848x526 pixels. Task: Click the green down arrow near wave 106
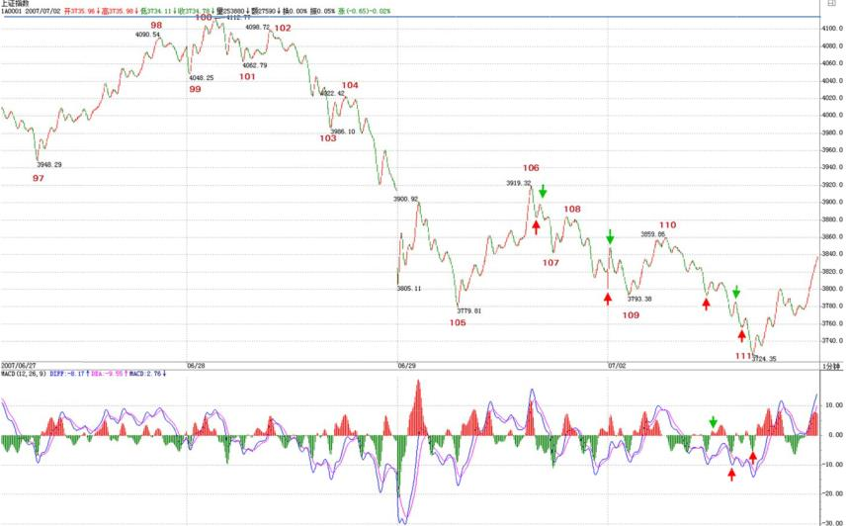(x=543, y=191)
